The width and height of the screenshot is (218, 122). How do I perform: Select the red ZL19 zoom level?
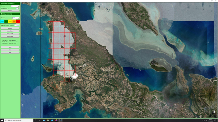tap(18, 22)
